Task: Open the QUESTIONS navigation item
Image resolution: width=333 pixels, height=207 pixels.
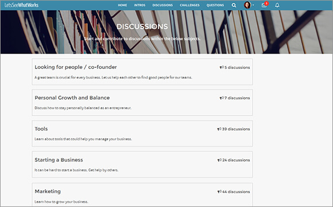Action: point(215,5)
